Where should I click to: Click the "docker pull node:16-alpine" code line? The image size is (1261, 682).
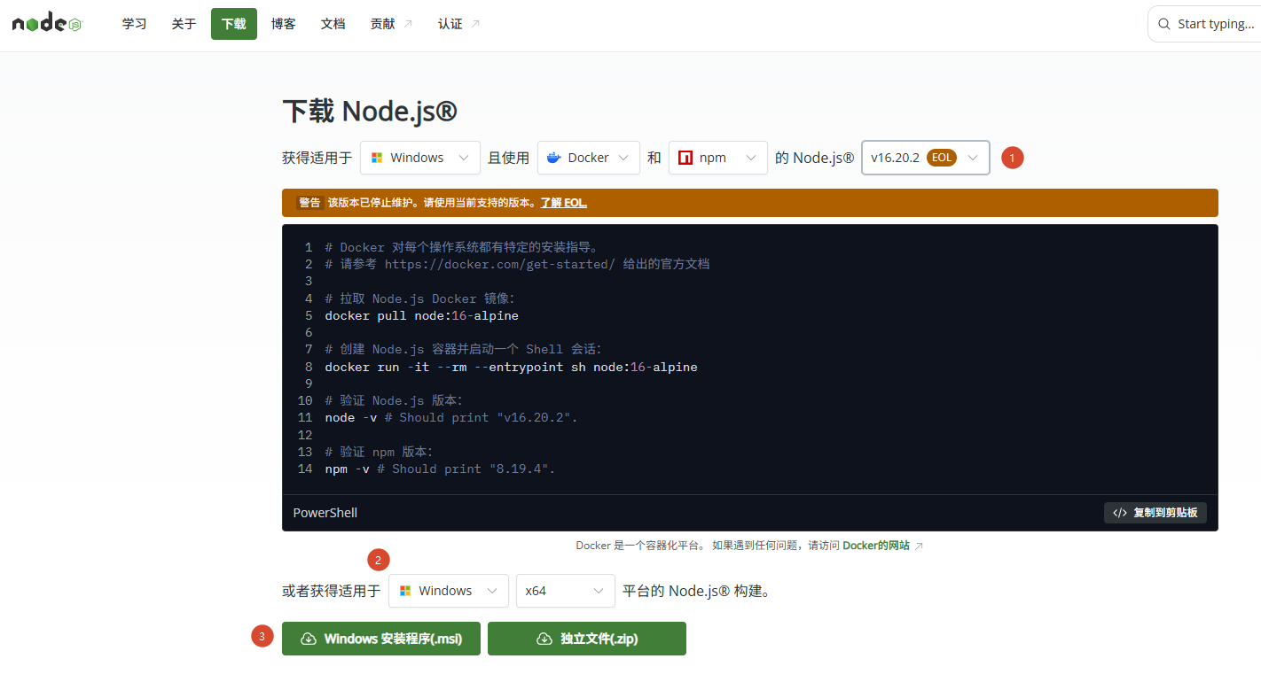point(422,315)
